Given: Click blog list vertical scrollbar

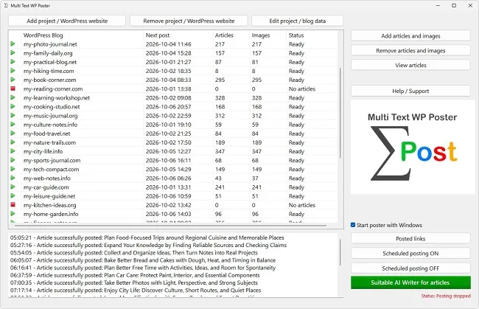Looking at the screenshot, I should point(340,113).
